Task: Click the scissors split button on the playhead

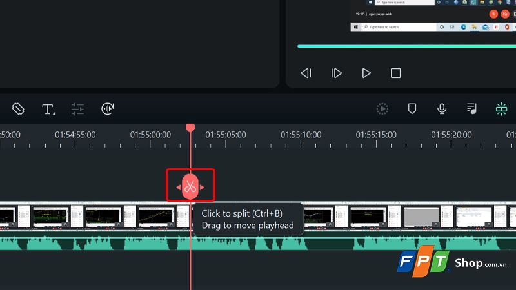Action: 190,187
